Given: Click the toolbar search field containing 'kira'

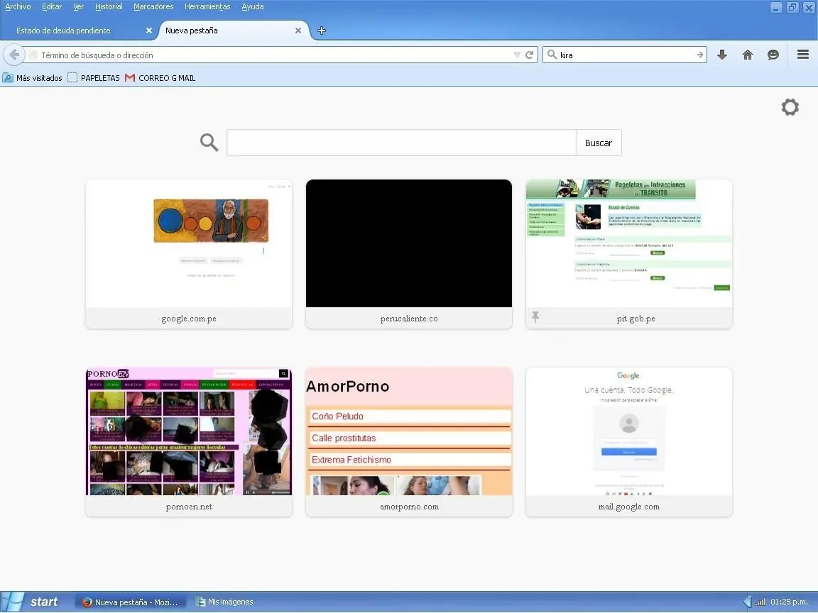Looking at the screenshot, I should pyautogui.click(x=626, y=55).
